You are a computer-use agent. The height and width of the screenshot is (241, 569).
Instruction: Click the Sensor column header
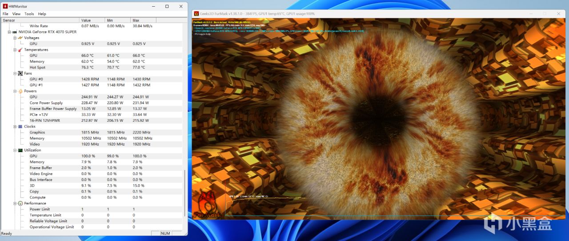click(x=40, y=20)
